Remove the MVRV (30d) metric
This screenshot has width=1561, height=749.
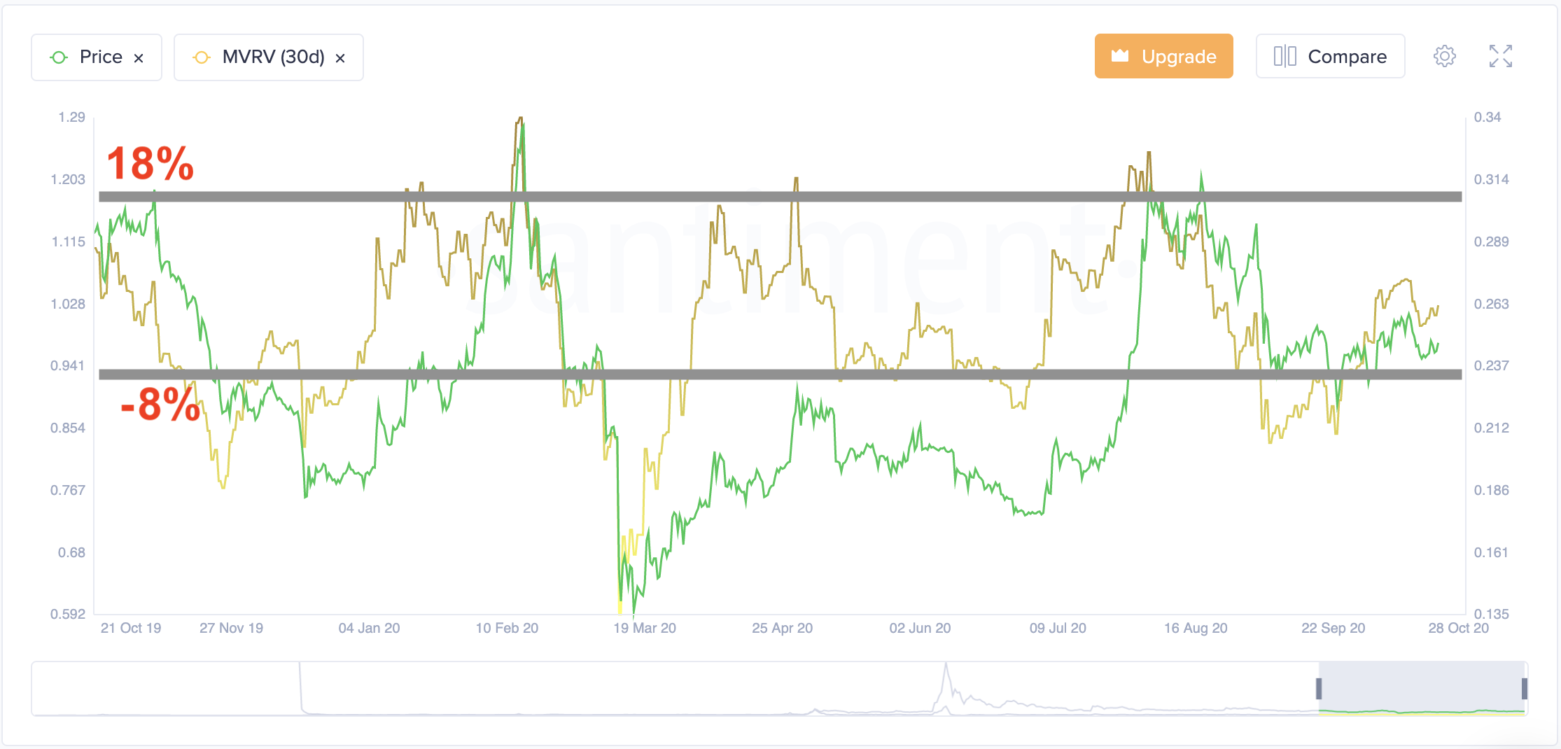click(x=340, y=58)
